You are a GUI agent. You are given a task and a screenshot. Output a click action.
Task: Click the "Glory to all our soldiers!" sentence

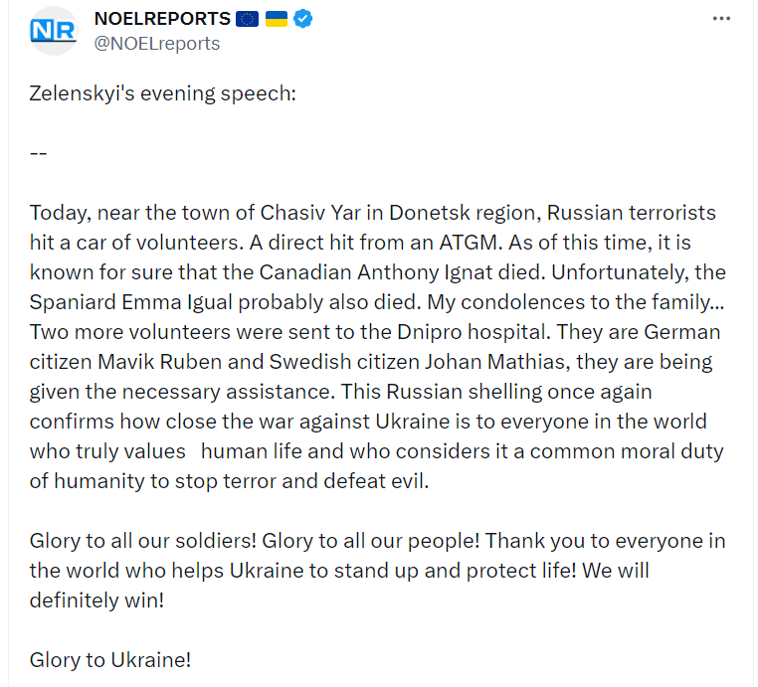[x=143, y=541]
